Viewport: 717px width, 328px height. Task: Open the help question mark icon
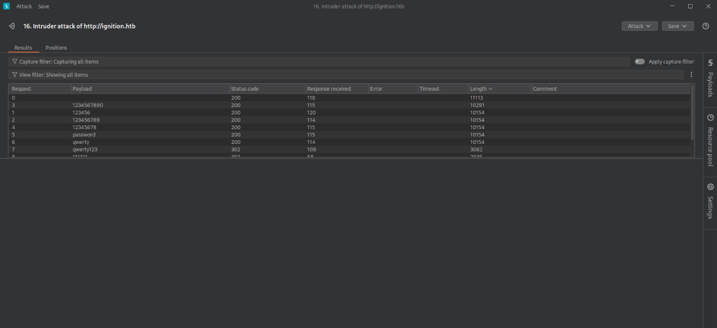click(x=705, y=26)
